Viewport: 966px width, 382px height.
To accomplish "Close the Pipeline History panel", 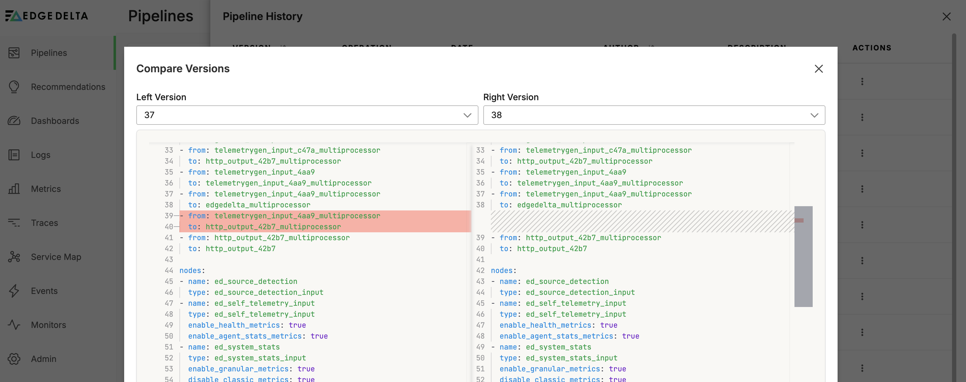I will pyautogui.click(x=947, y=16).
